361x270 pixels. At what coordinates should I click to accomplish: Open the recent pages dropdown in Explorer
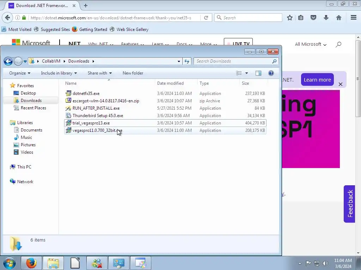[25, 62]
